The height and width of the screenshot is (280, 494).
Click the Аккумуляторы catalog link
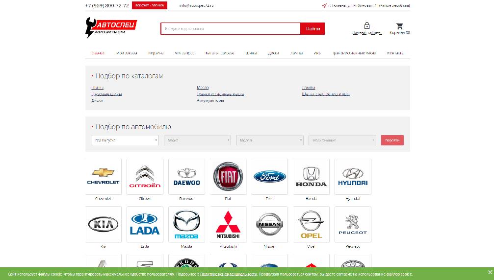point(210,100)
